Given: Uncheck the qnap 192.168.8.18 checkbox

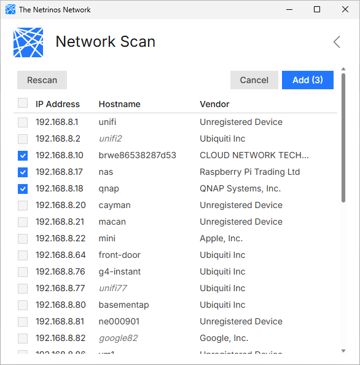Looking at the screenshot, I should [x=23, y=189].
